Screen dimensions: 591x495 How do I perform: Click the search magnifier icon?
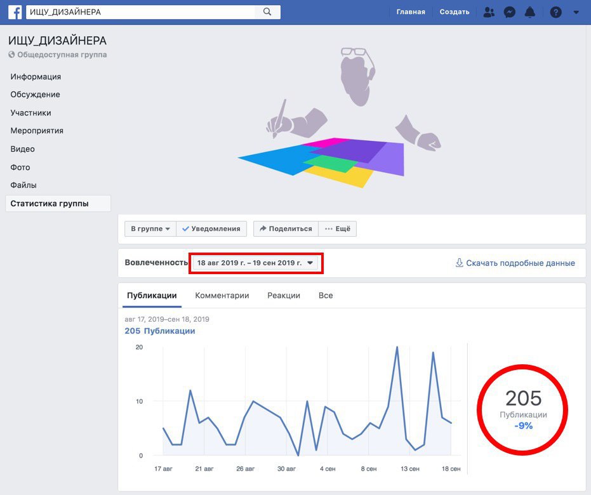pyautogui.click(x=267, y=11)
